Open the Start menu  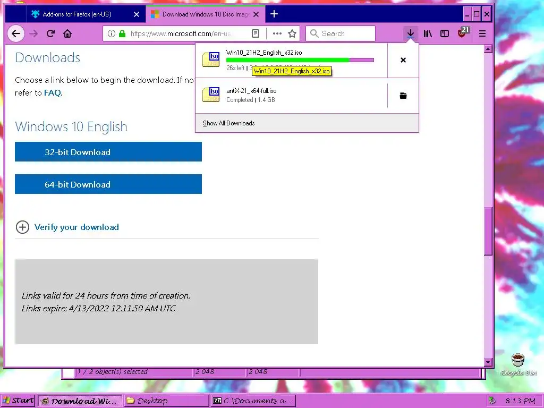(18, 401)
